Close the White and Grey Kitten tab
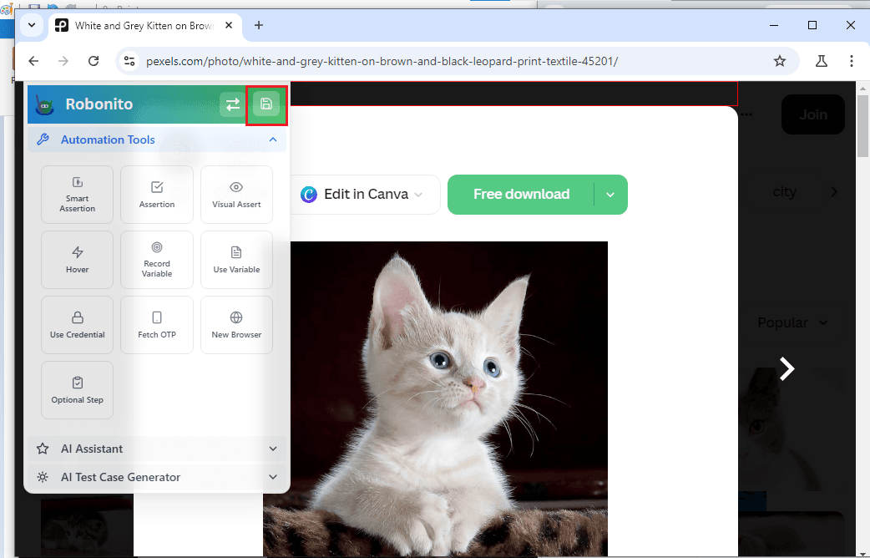Screen dimensions: 870x558 [x=229, y=26]
